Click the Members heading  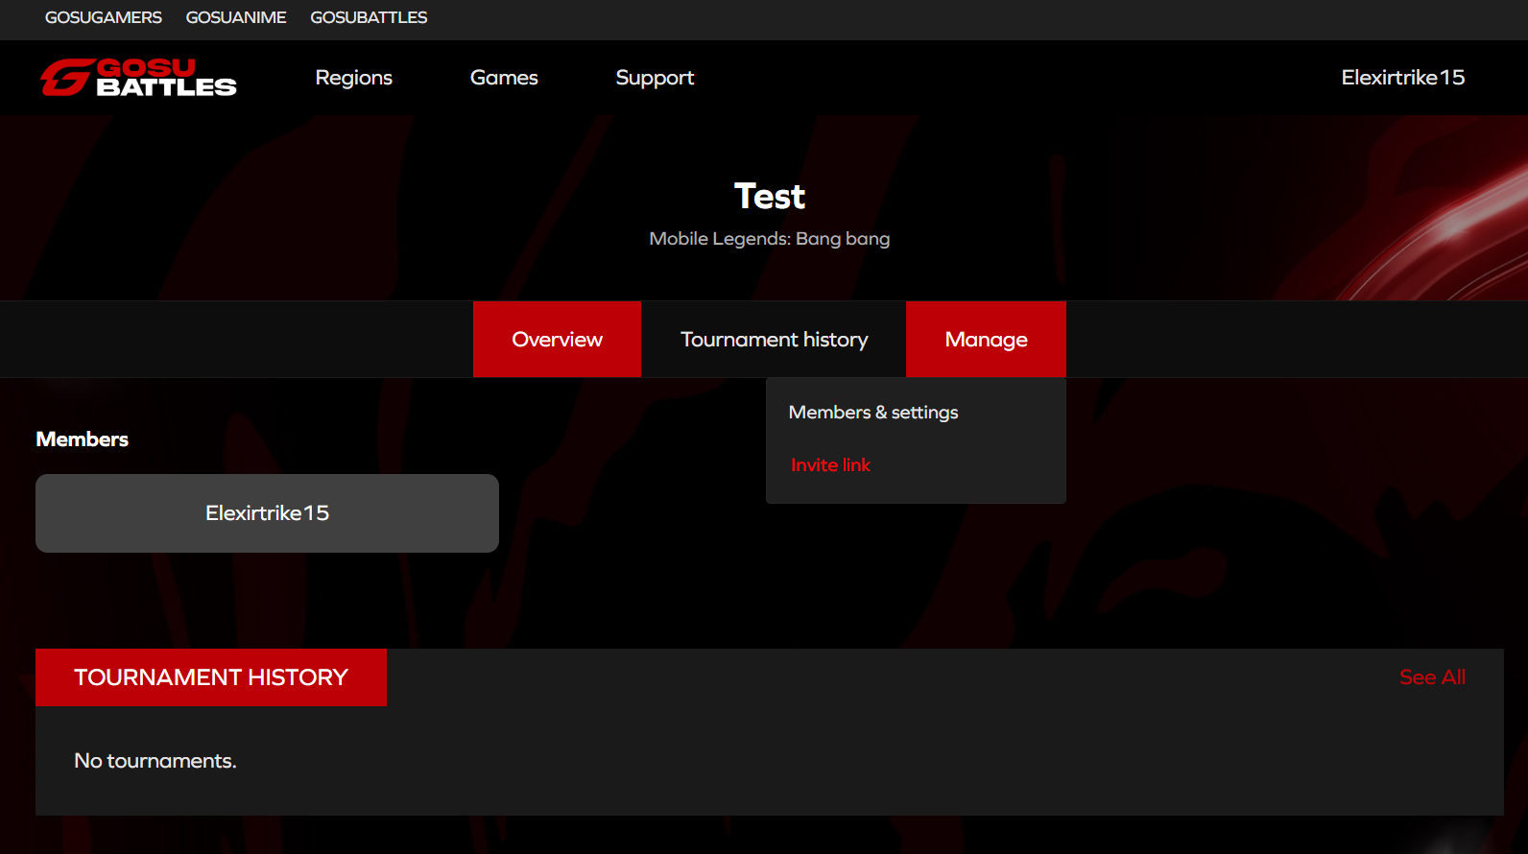click(83, 439)
